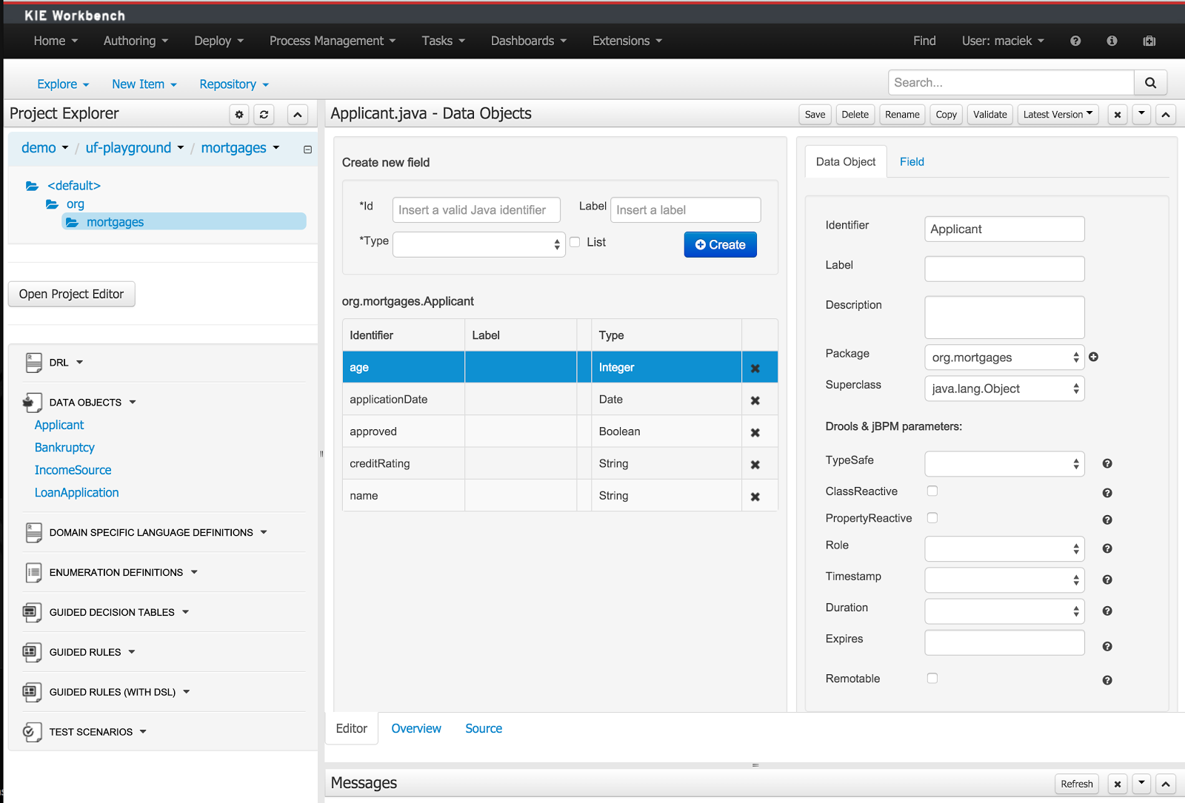Viewport: 1185px width, 803px height.
Task: Open the Bankruptcy data object
Action: point(64,448)
